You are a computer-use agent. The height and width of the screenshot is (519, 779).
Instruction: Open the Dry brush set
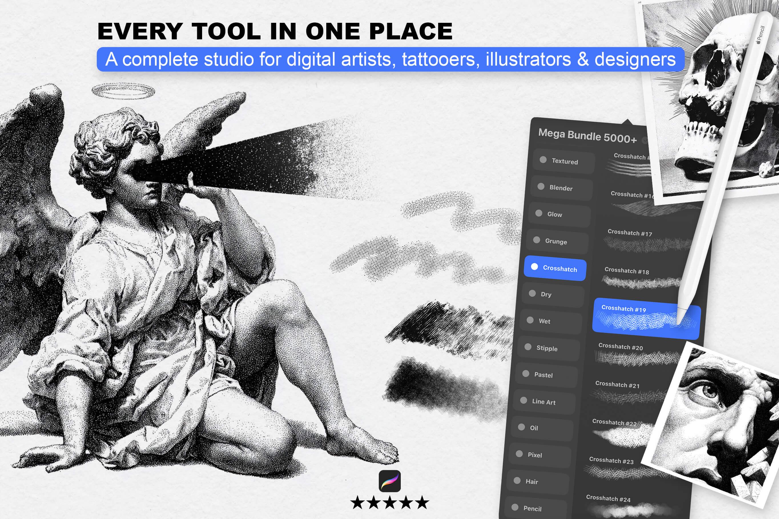pos(553,294)
